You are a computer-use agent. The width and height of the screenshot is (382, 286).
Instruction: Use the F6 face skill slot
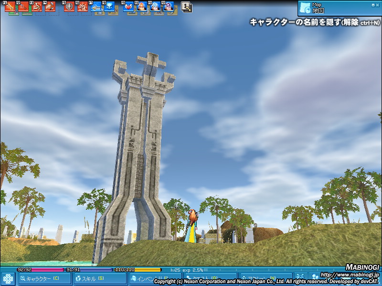point(83,7)
